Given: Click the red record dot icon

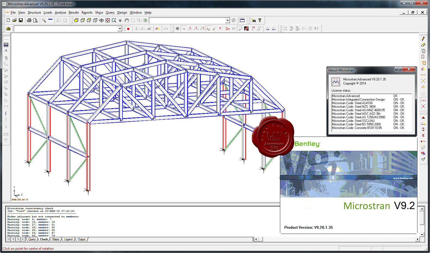Looking at the screenshot, I should (128, 29).
